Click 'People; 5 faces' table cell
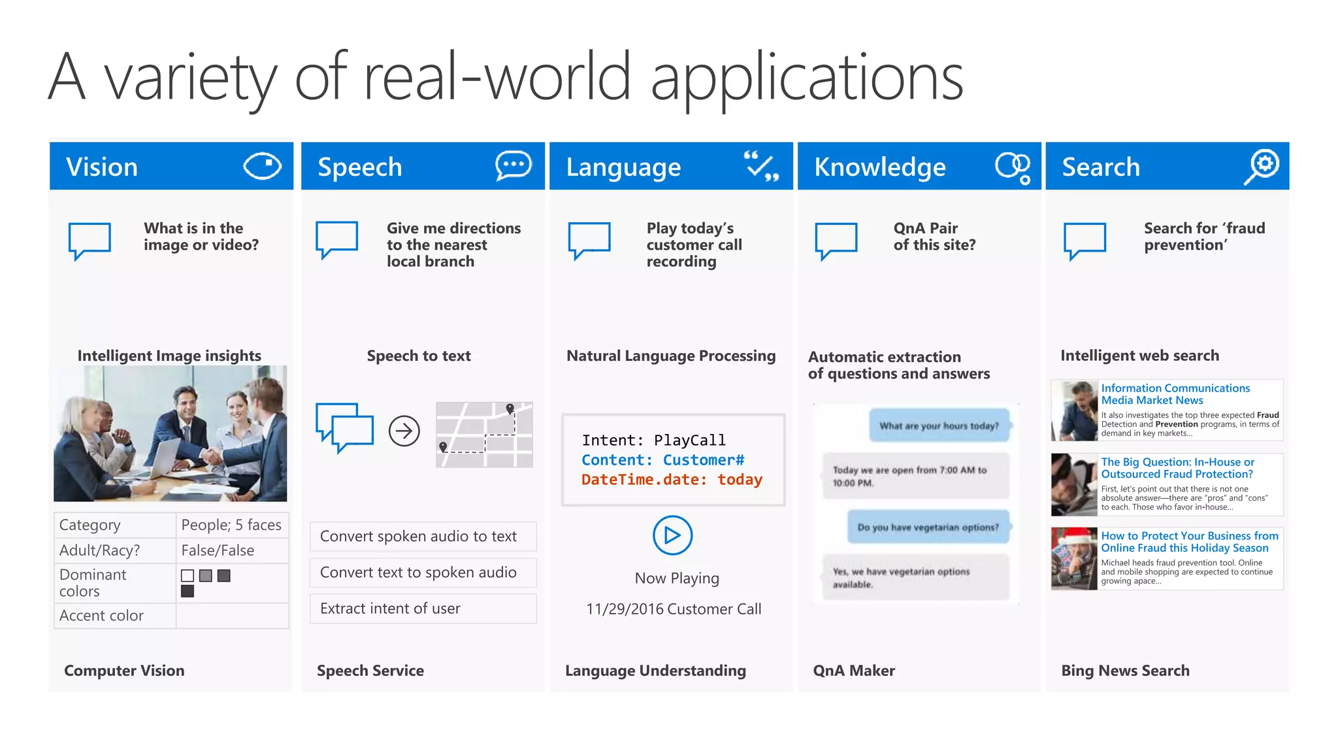Viewport: 1338px width, 753px height. [x=232, y=525]
